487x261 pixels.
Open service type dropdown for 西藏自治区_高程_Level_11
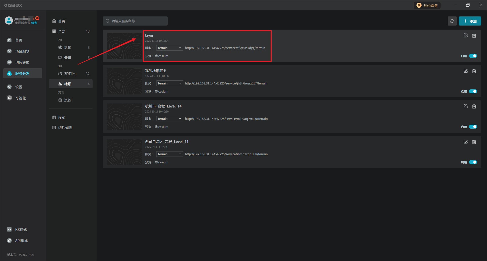pyautogui.click(x=169, y=154)
